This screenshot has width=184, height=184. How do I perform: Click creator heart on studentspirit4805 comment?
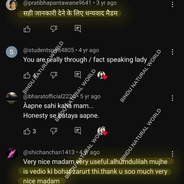tap(102, 75)
